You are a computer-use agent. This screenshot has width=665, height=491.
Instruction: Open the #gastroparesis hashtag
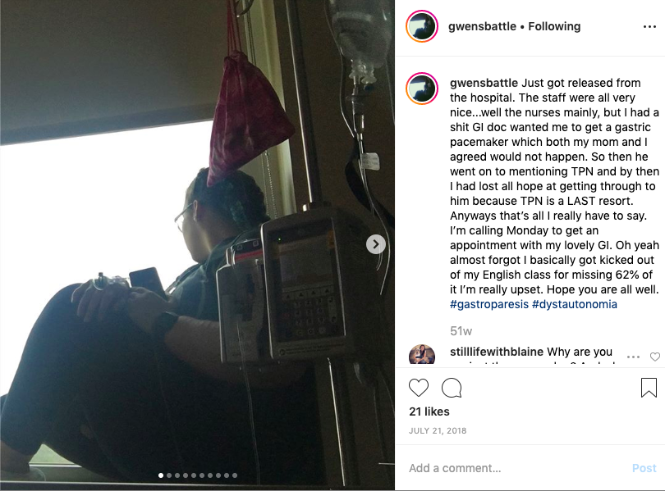tap(489, 304)
